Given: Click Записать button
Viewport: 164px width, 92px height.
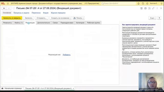Looking at the screenshot, I should (28, 18).
